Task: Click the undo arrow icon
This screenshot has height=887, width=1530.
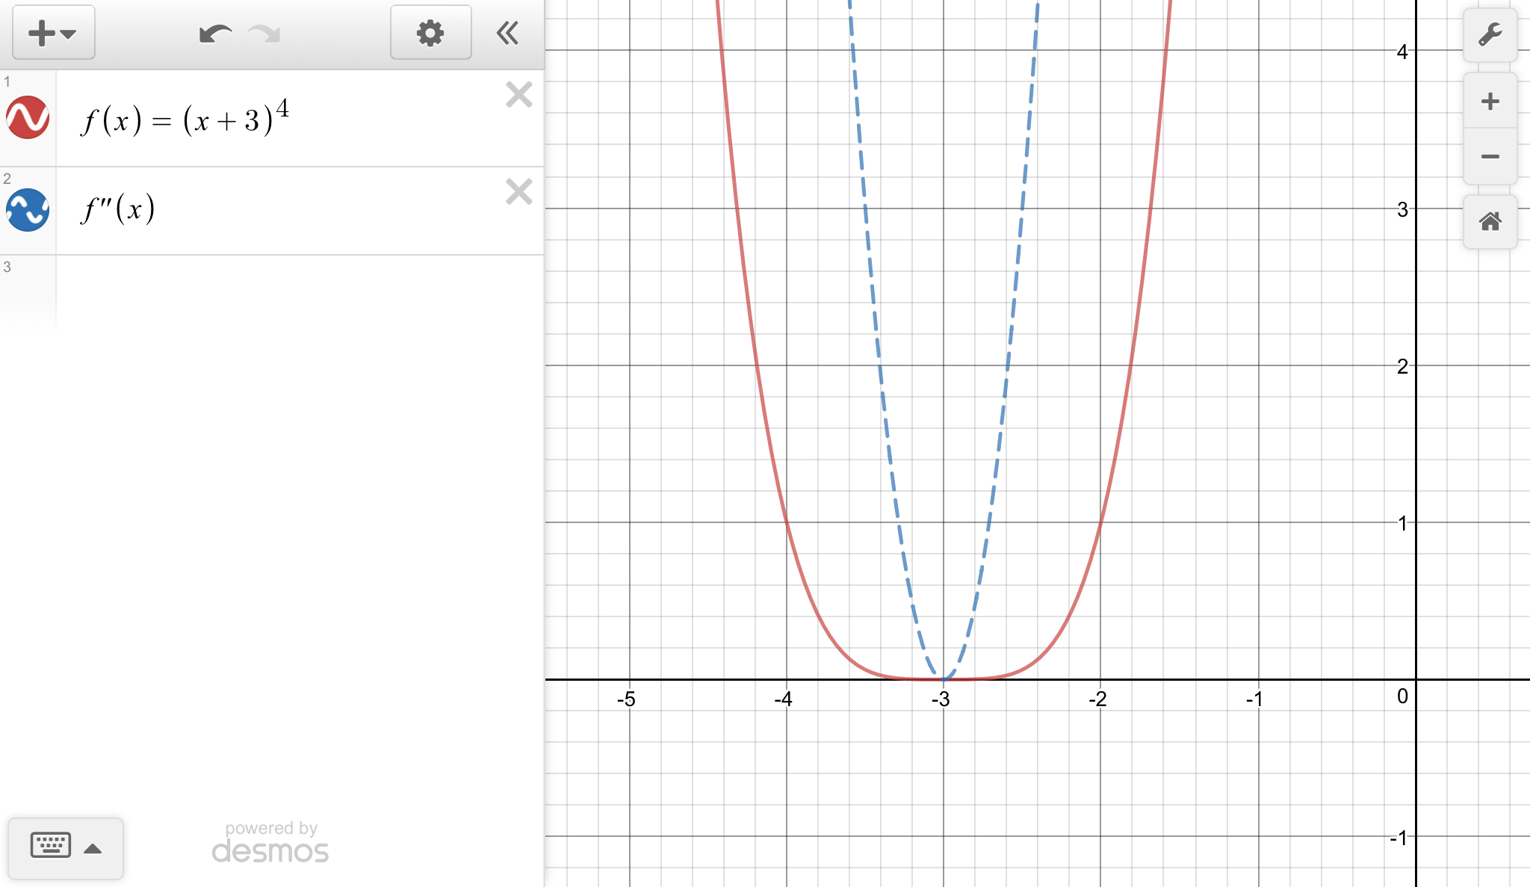Action: coord(215,34)
